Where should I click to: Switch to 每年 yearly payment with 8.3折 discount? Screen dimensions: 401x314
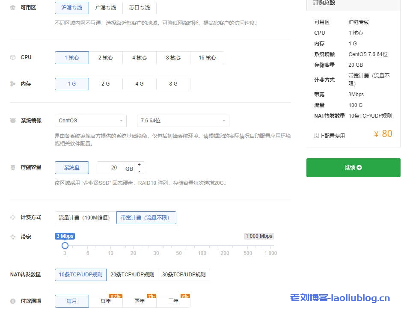[105, 301]
